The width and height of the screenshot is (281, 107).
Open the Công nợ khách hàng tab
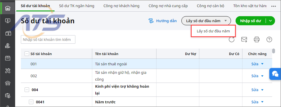tap(121, 6)
